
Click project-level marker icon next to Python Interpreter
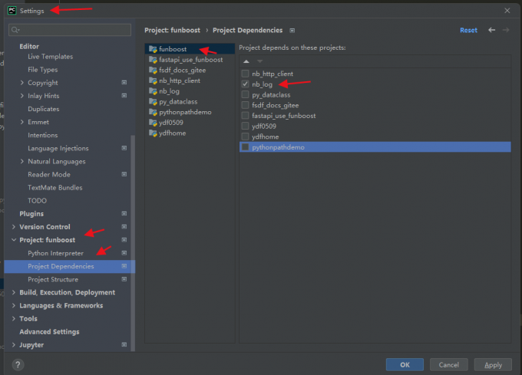pyautogui.click(x=124, y=253)
